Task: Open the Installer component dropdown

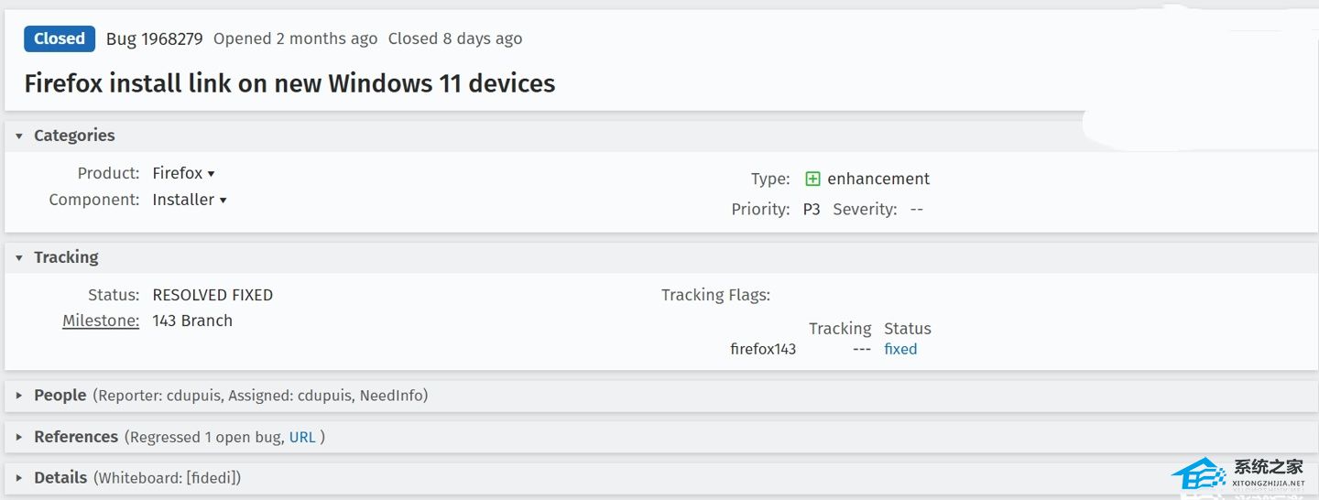Action: 190,200
